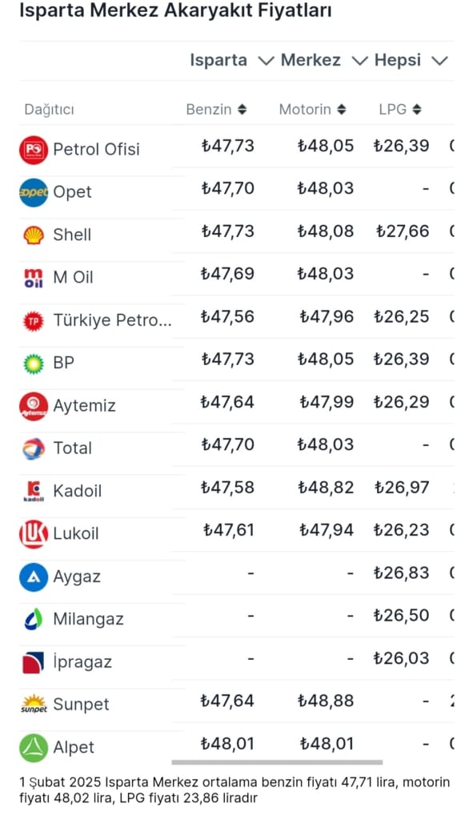Select the Shell shell logo

pos(34,235)
